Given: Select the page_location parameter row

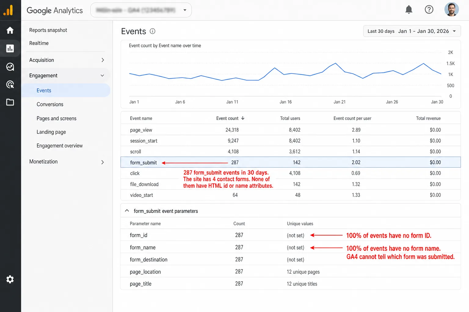Looking at the screenshot, I should [290, 271].
